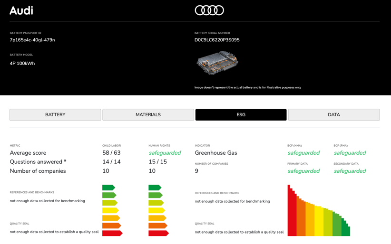
Task: Click top dark green Child Labor arrow
Action: pos(108,188)
